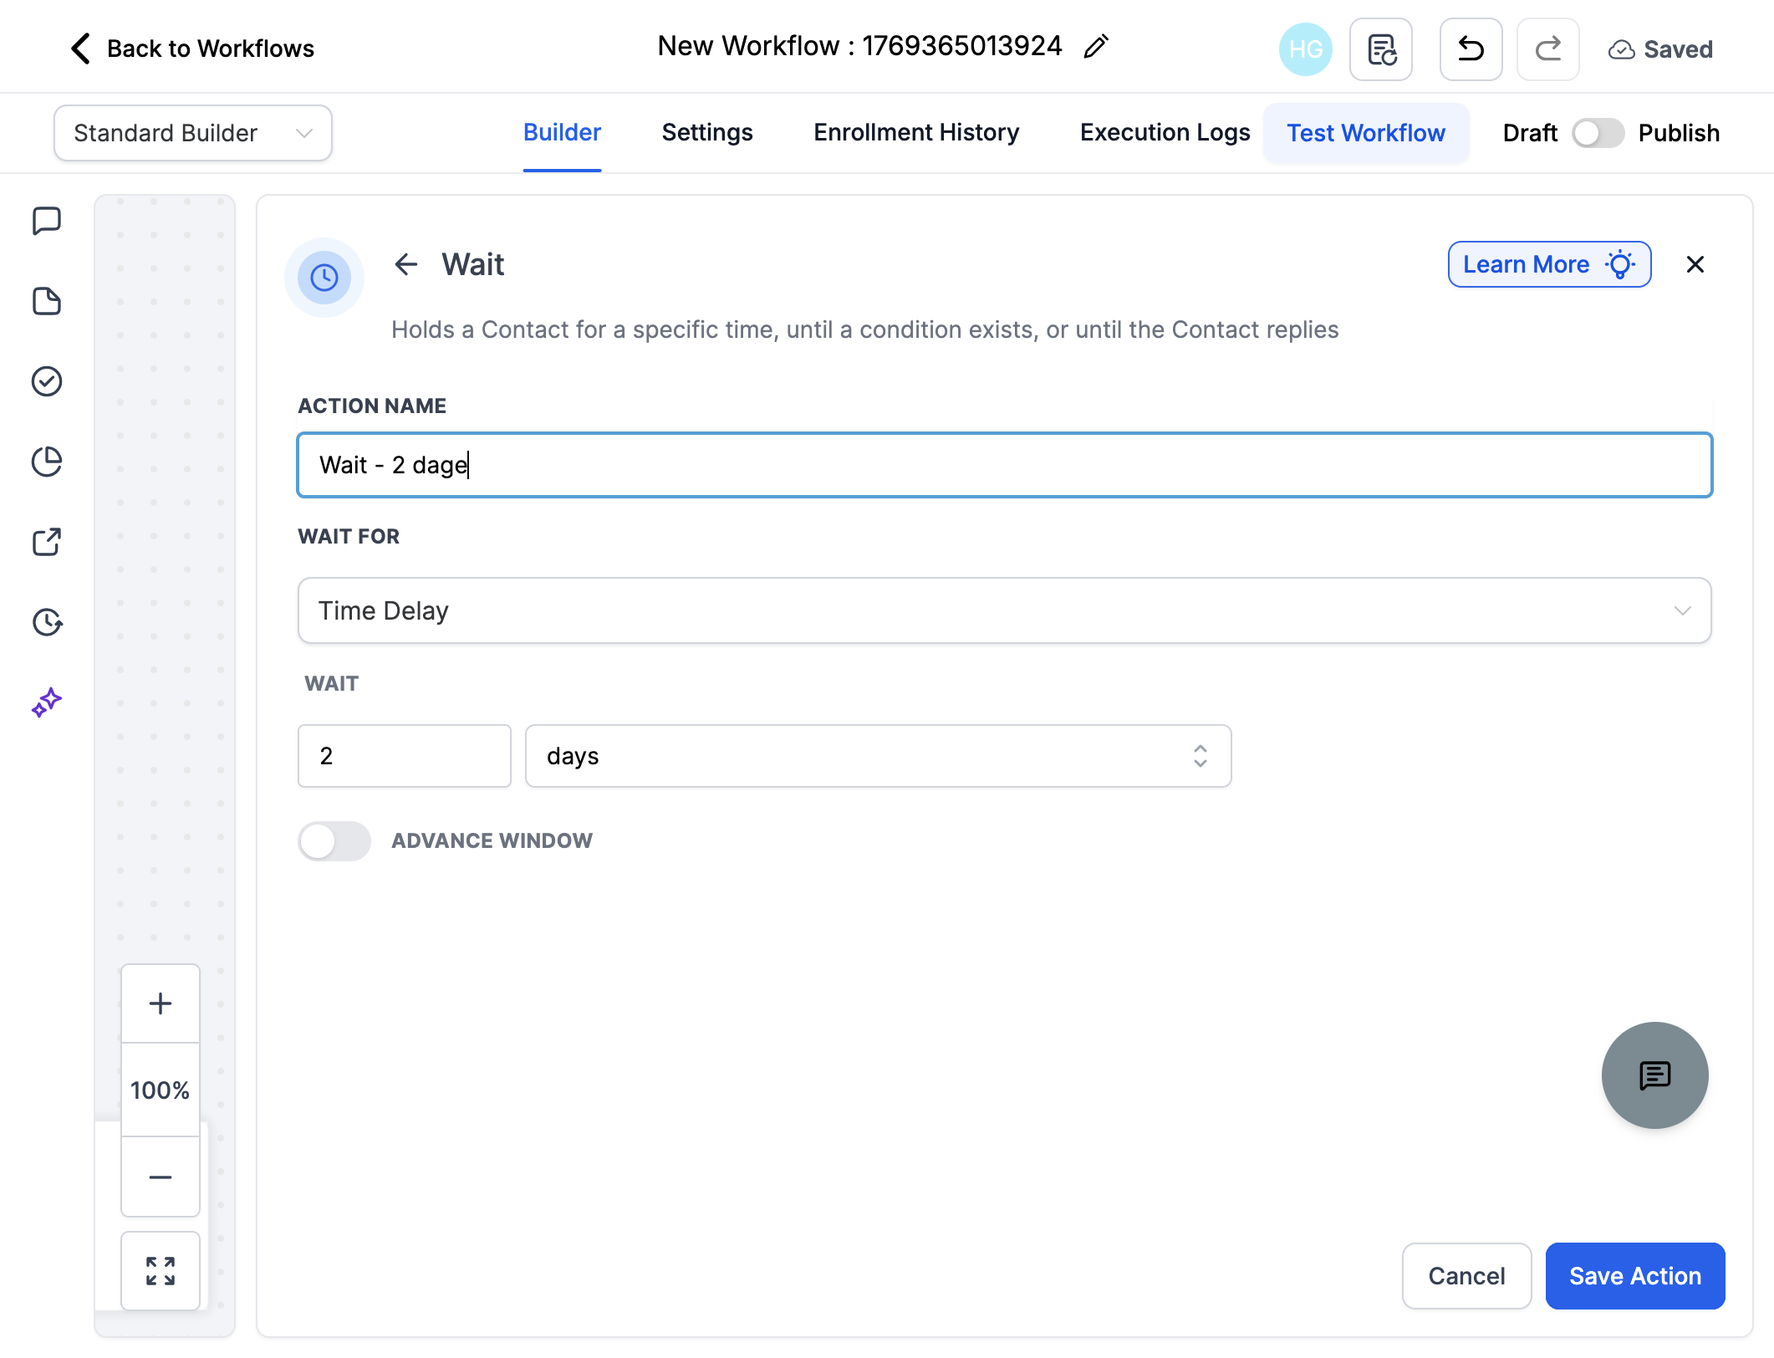1774x1358 pixels.
Task: Click the 100% zoom level indicator
Action: (x=161, y=1090)
